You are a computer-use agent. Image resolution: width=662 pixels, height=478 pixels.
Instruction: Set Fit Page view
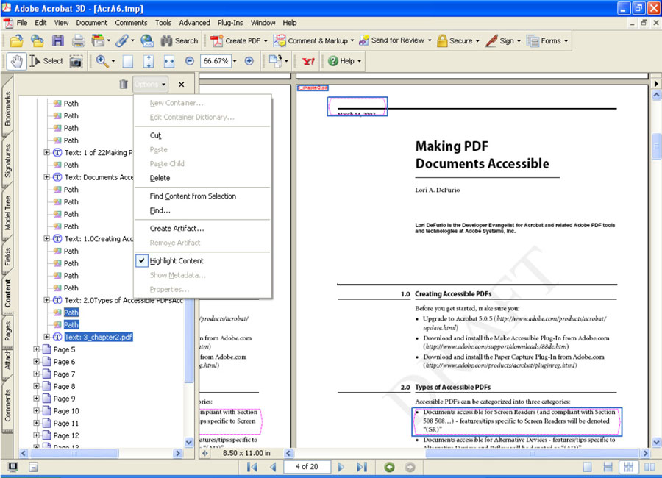[148, 61]
